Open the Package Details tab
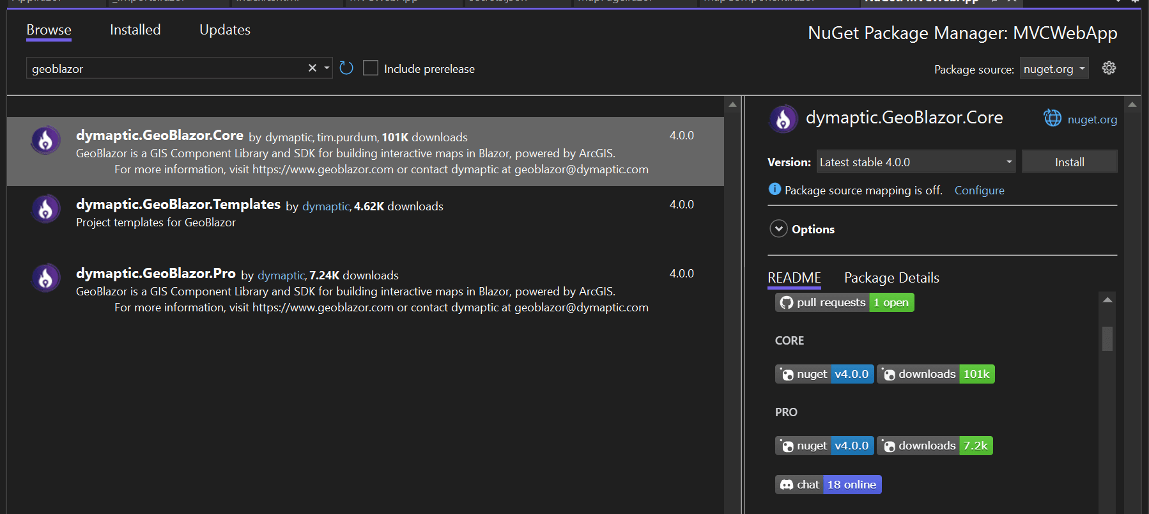The width and height of the screenshot is (1149, 514). coord(891,278)
